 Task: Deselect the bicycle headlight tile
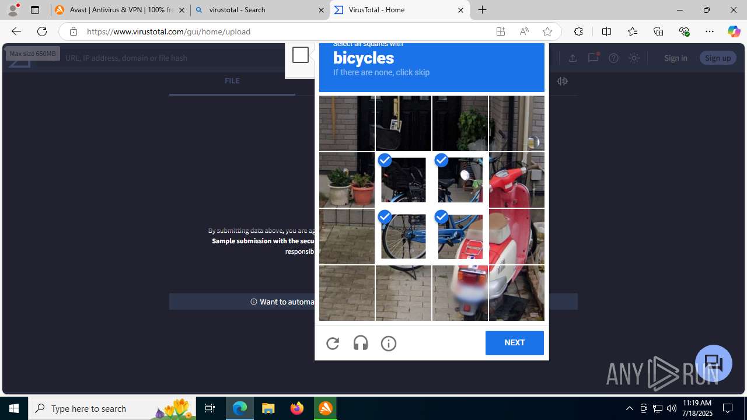point(460,180)
